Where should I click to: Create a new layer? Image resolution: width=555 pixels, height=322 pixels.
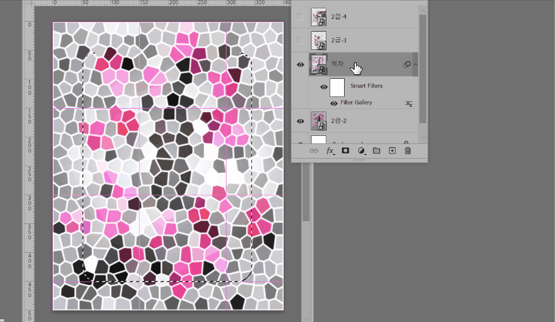click(x=392, y=151)
